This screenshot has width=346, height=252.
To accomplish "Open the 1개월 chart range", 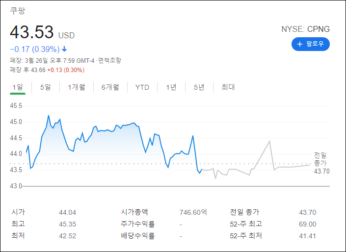I will click(77, 87).
